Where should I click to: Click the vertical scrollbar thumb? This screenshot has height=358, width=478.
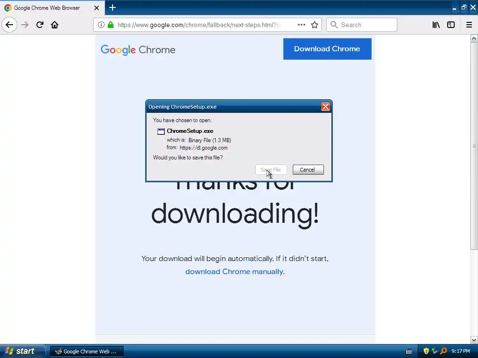[x=474, y=146]
